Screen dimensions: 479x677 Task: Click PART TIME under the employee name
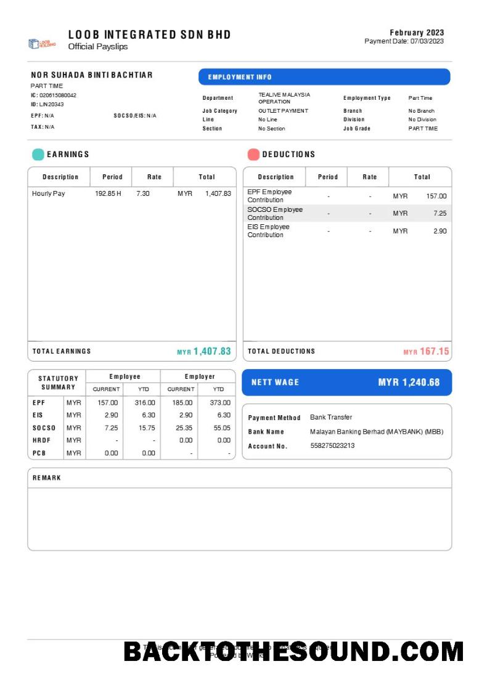[x=47, y=86]
